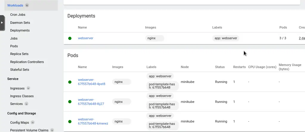This screenshot has width=305, height=132.
Task: Open Daemon Sets section
Action: point(20,23)
